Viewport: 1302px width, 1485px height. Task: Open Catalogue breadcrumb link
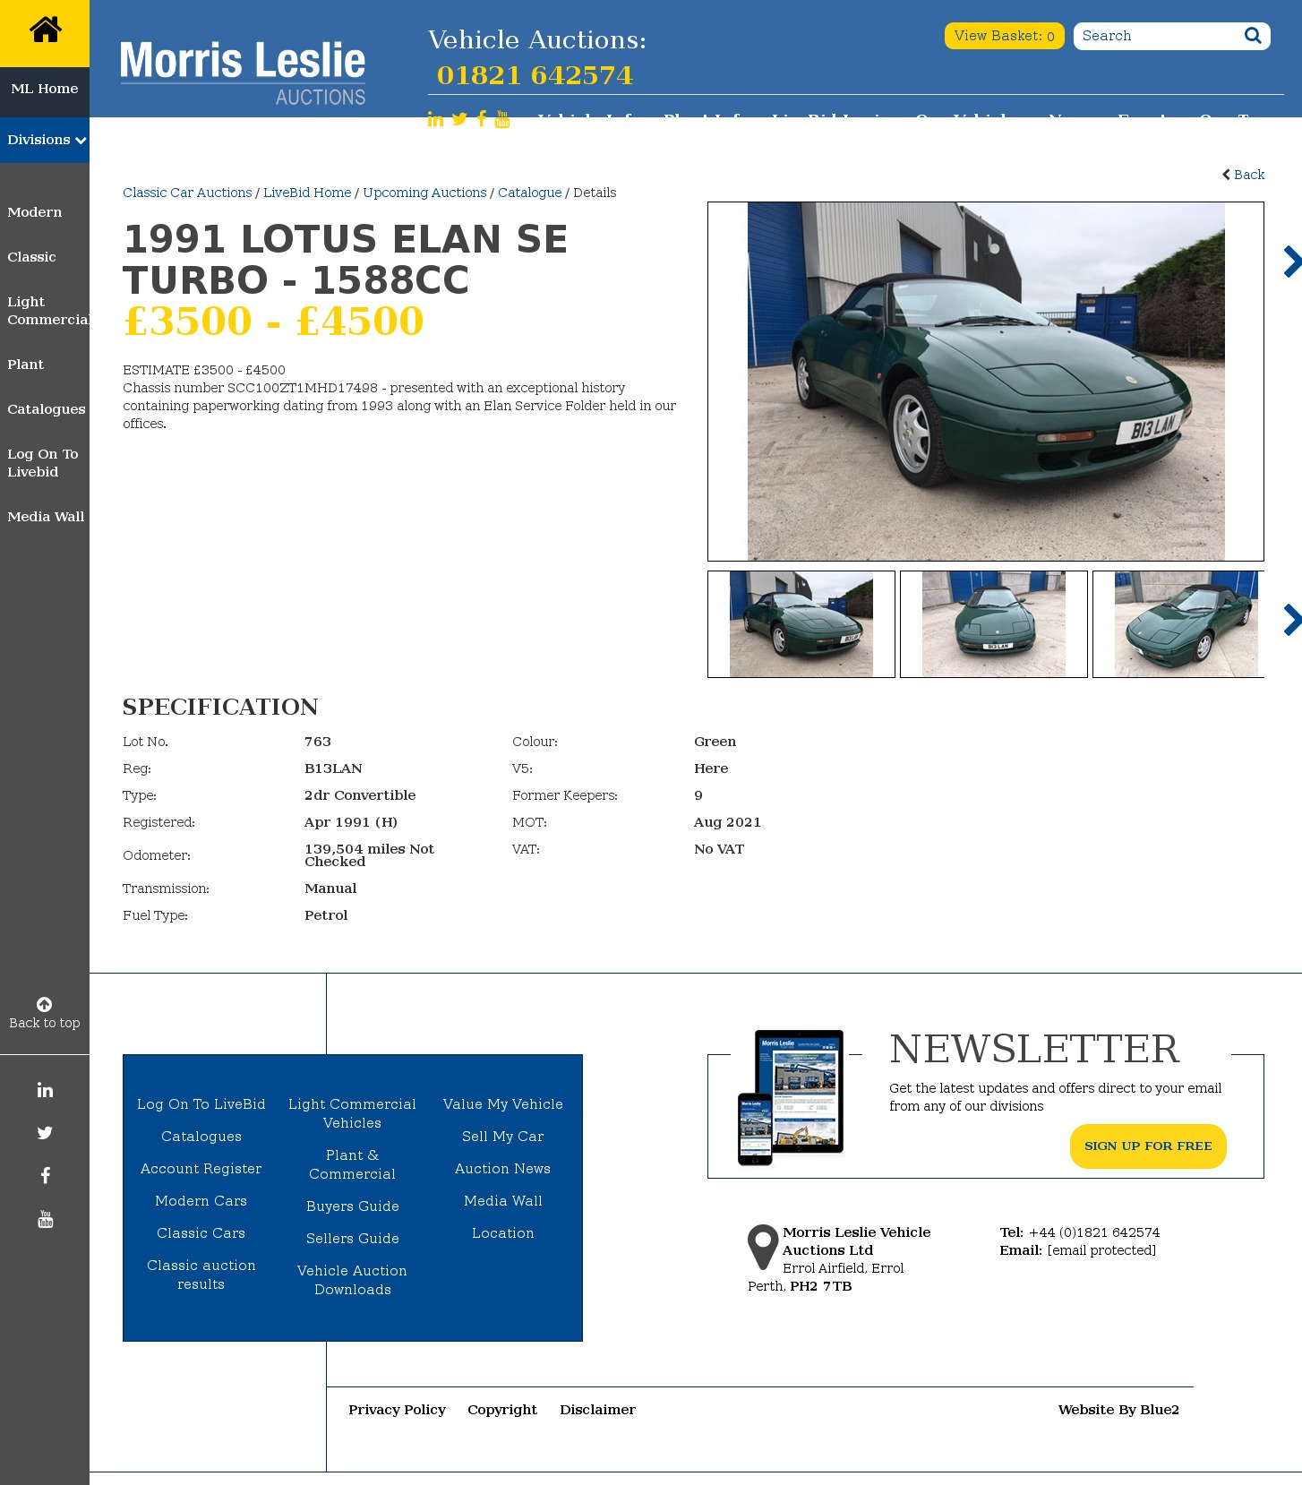click(530, 193)
